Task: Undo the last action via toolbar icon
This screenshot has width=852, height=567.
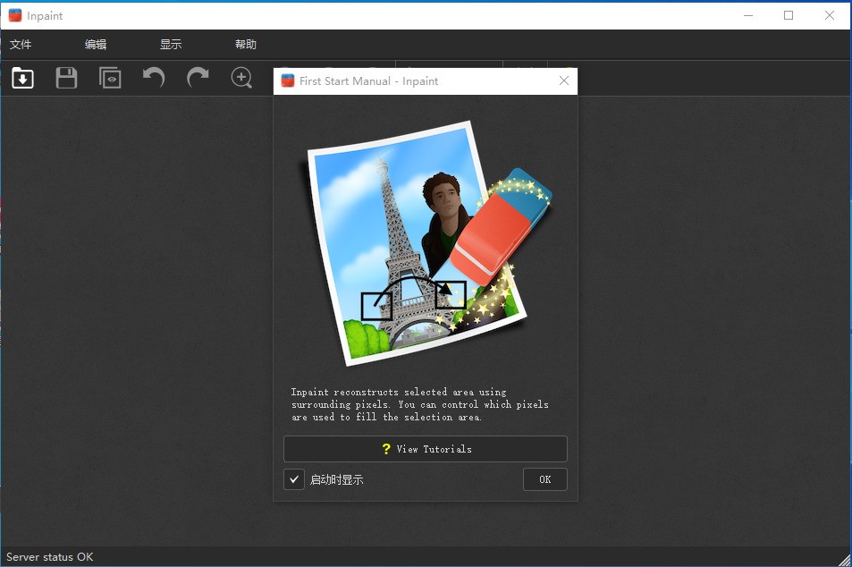Action: pos(153,78)
